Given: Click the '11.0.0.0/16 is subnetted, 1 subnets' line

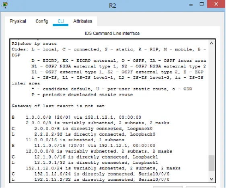Looking at the screenshot, I should pos(75,140).
